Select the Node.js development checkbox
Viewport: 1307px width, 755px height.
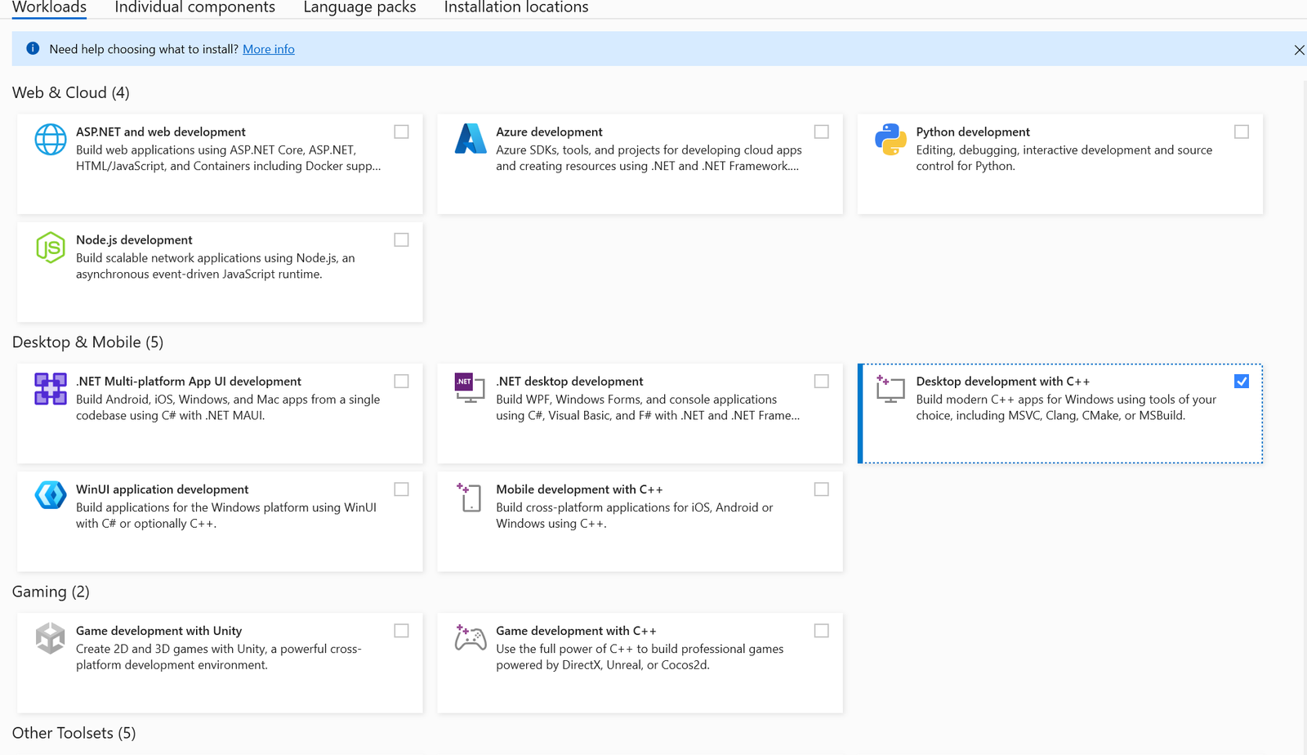click(401, 239)
